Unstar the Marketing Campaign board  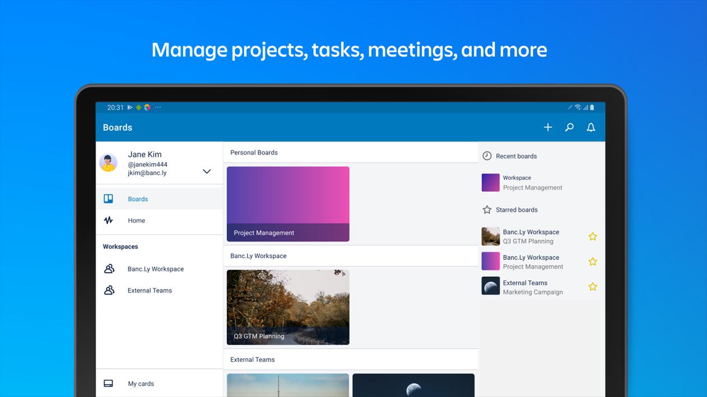coord(593,287)
